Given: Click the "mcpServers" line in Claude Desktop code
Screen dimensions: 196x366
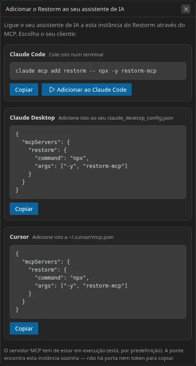Looking at the screenshot, I should [x=46, y=142].
